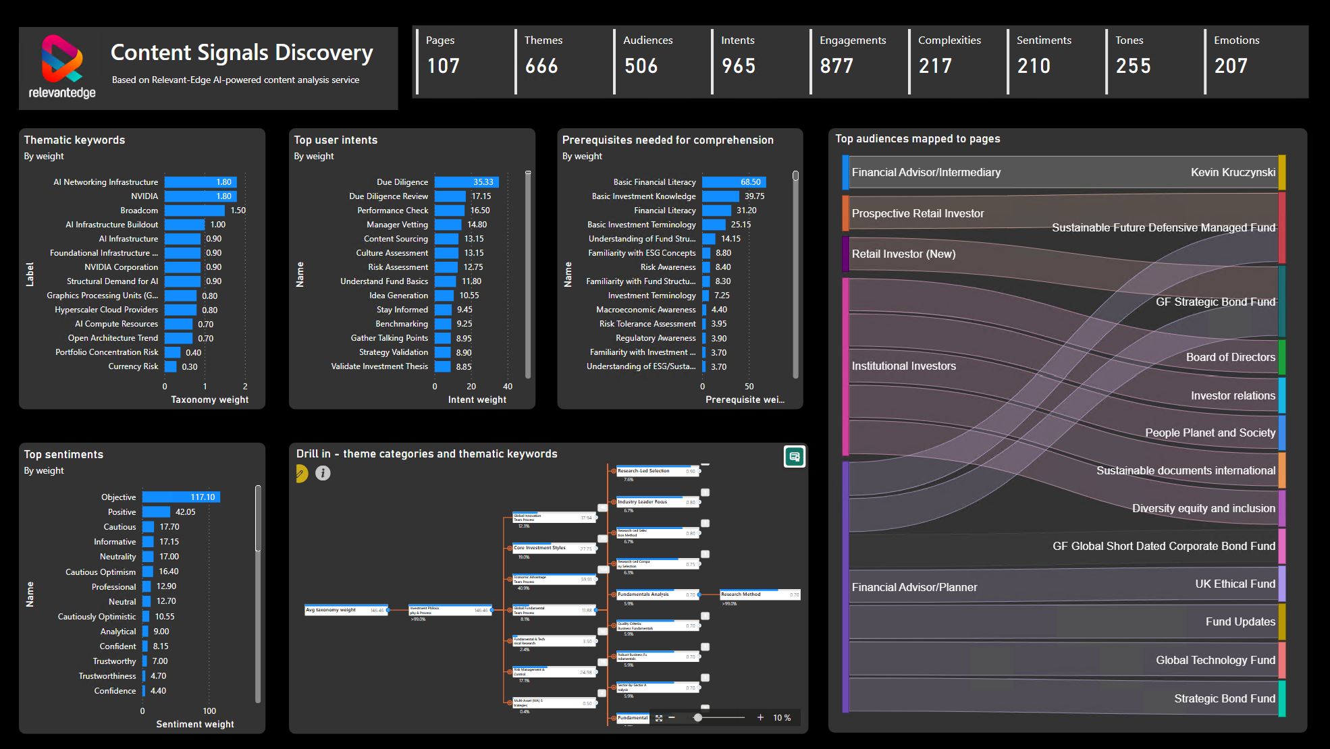This screenshot has height=749, width=1330.
Task: Click the zoom-out minus icon in the tree
Action: point(672,717)
